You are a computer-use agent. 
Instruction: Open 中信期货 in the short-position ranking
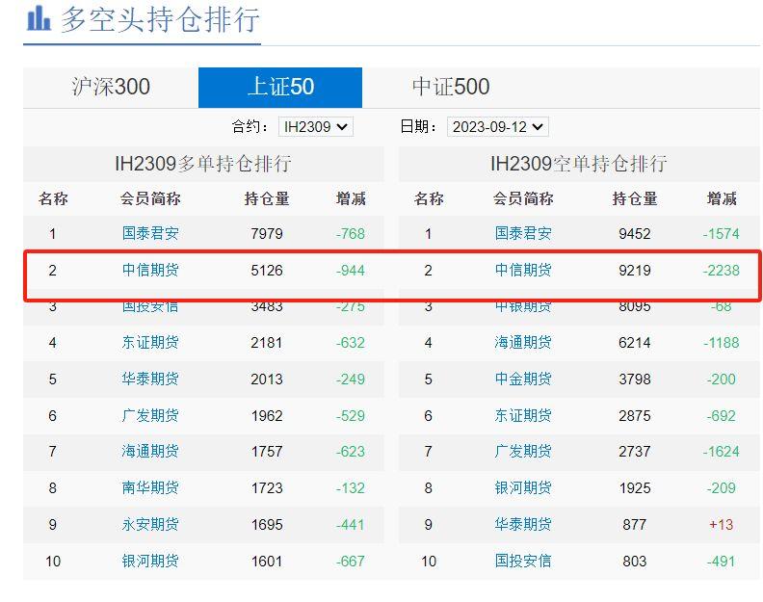[523, 270]
